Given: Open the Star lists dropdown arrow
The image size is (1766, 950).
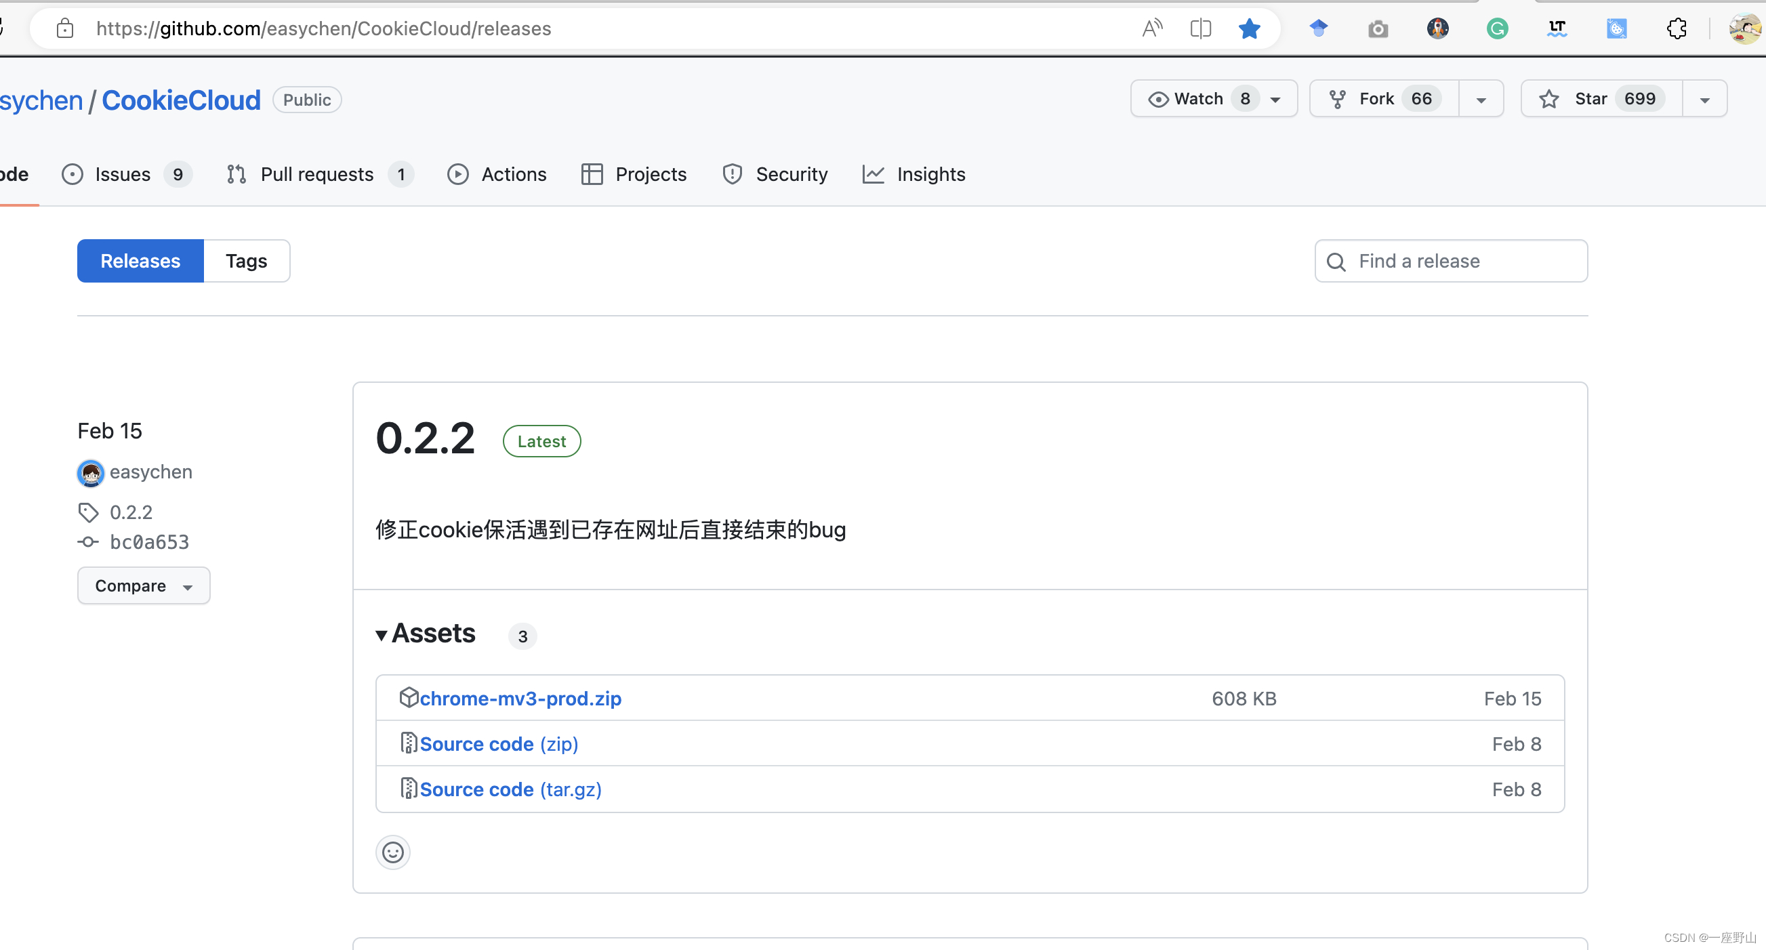Looking at the screenshot, I should pyautogui.click(x=1704, y=100).
